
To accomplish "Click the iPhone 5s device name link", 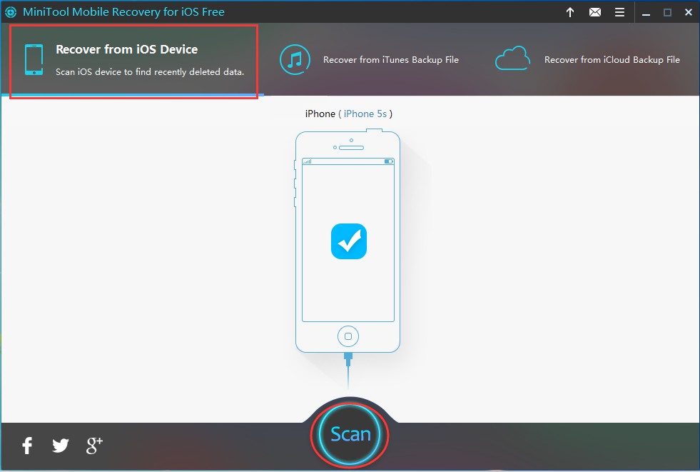I will coord(365,114).
